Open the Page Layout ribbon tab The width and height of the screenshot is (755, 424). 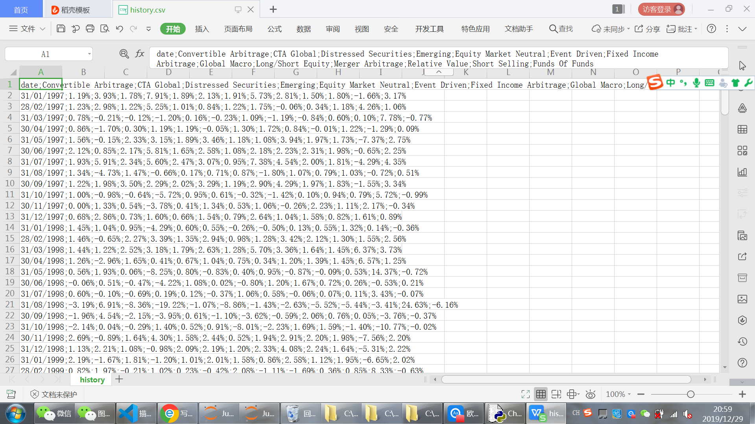coord(238,29)
